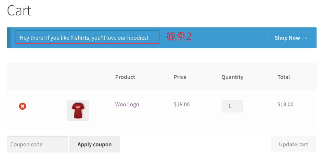Remove the Woo Logo item from cart
The width and height of the screenshot is (325, 163).
(22, 106)
